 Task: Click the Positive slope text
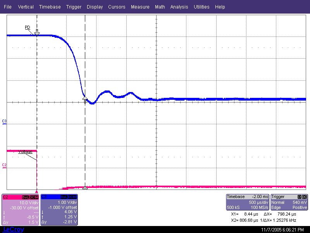(300, 207)
